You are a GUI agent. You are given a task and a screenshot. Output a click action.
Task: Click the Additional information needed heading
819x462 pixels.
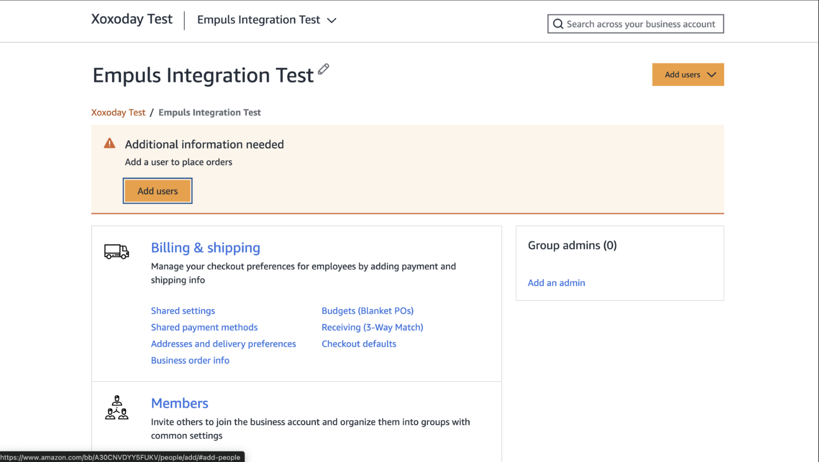click(x=204, y=144)
